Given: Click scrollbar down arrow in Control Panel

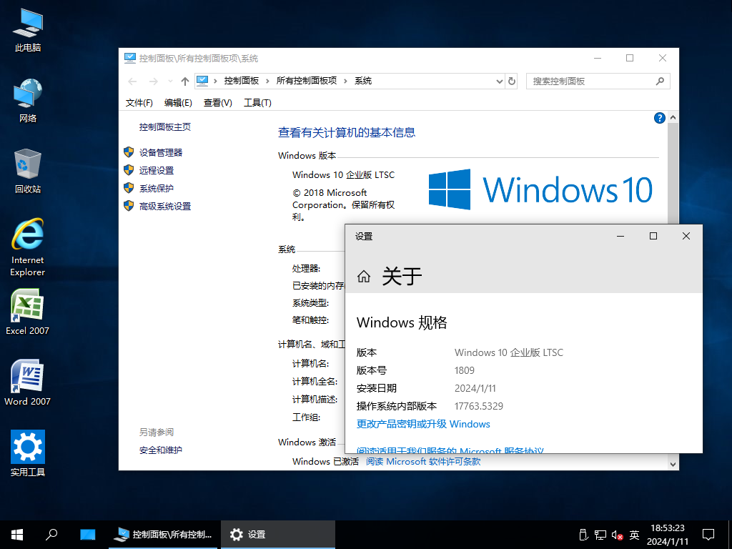Looking at the screenshot, I should [673, 465].
